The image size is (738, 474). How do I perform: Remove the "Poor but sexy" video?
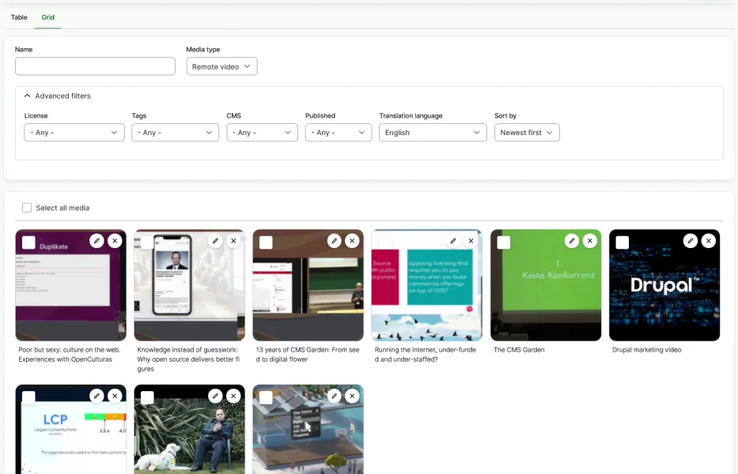115,241
